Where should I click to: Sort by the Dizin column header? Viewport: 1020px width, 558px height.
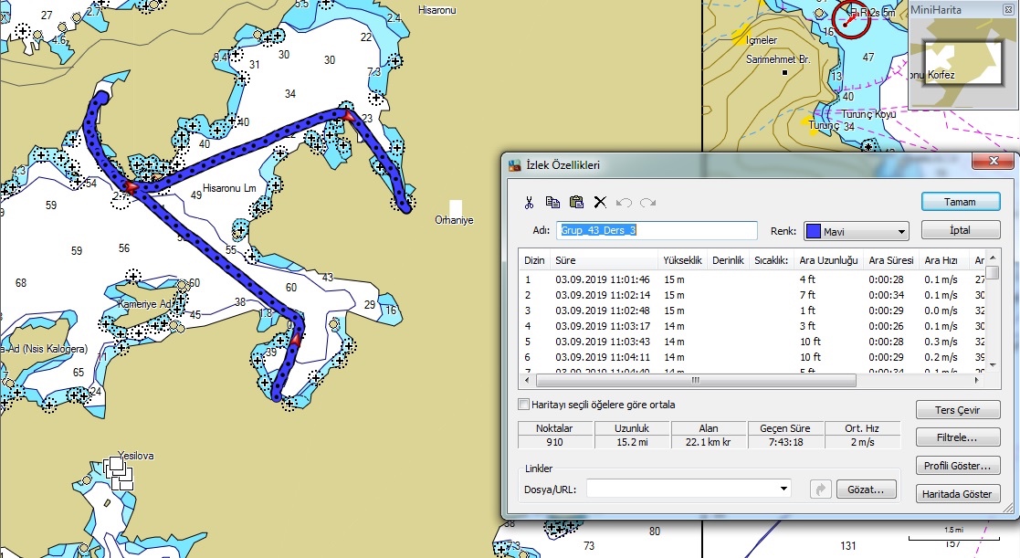pyautogui.click(x=535, y=260)
